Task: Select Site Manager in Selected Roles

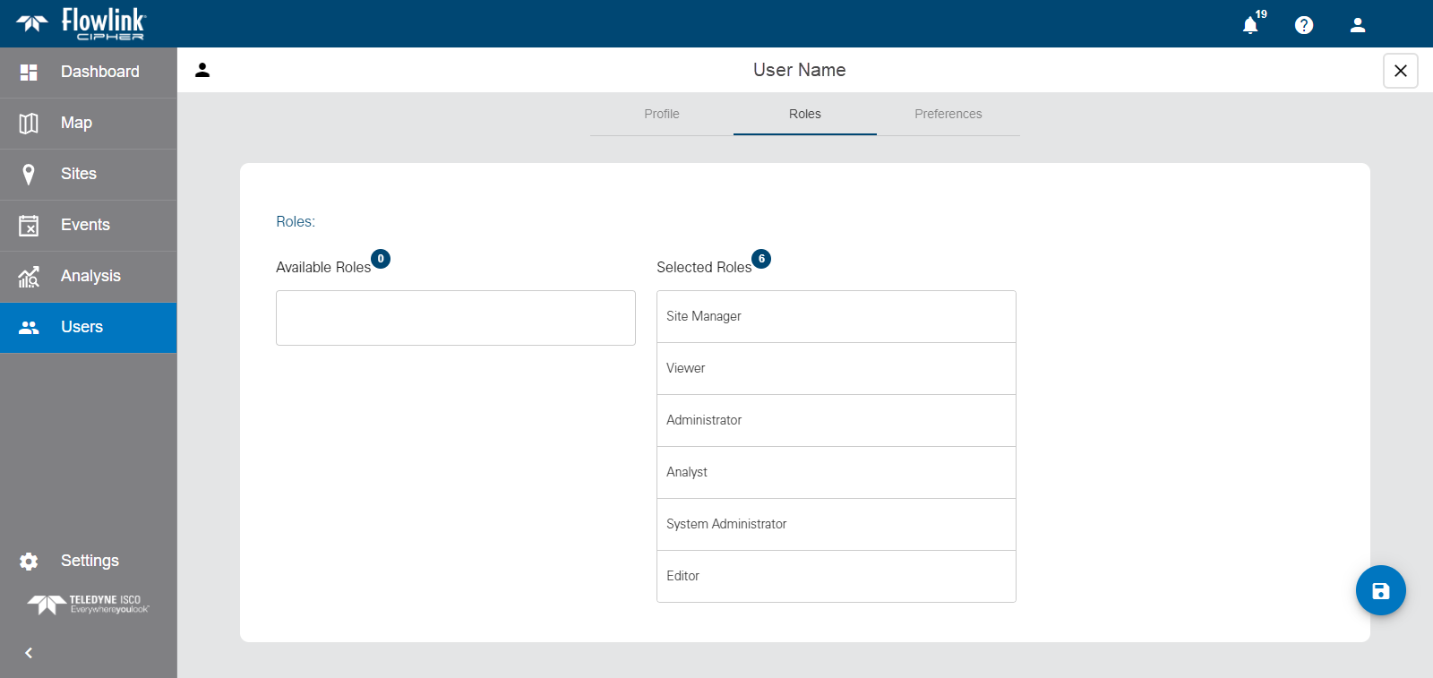Action: 836,316
